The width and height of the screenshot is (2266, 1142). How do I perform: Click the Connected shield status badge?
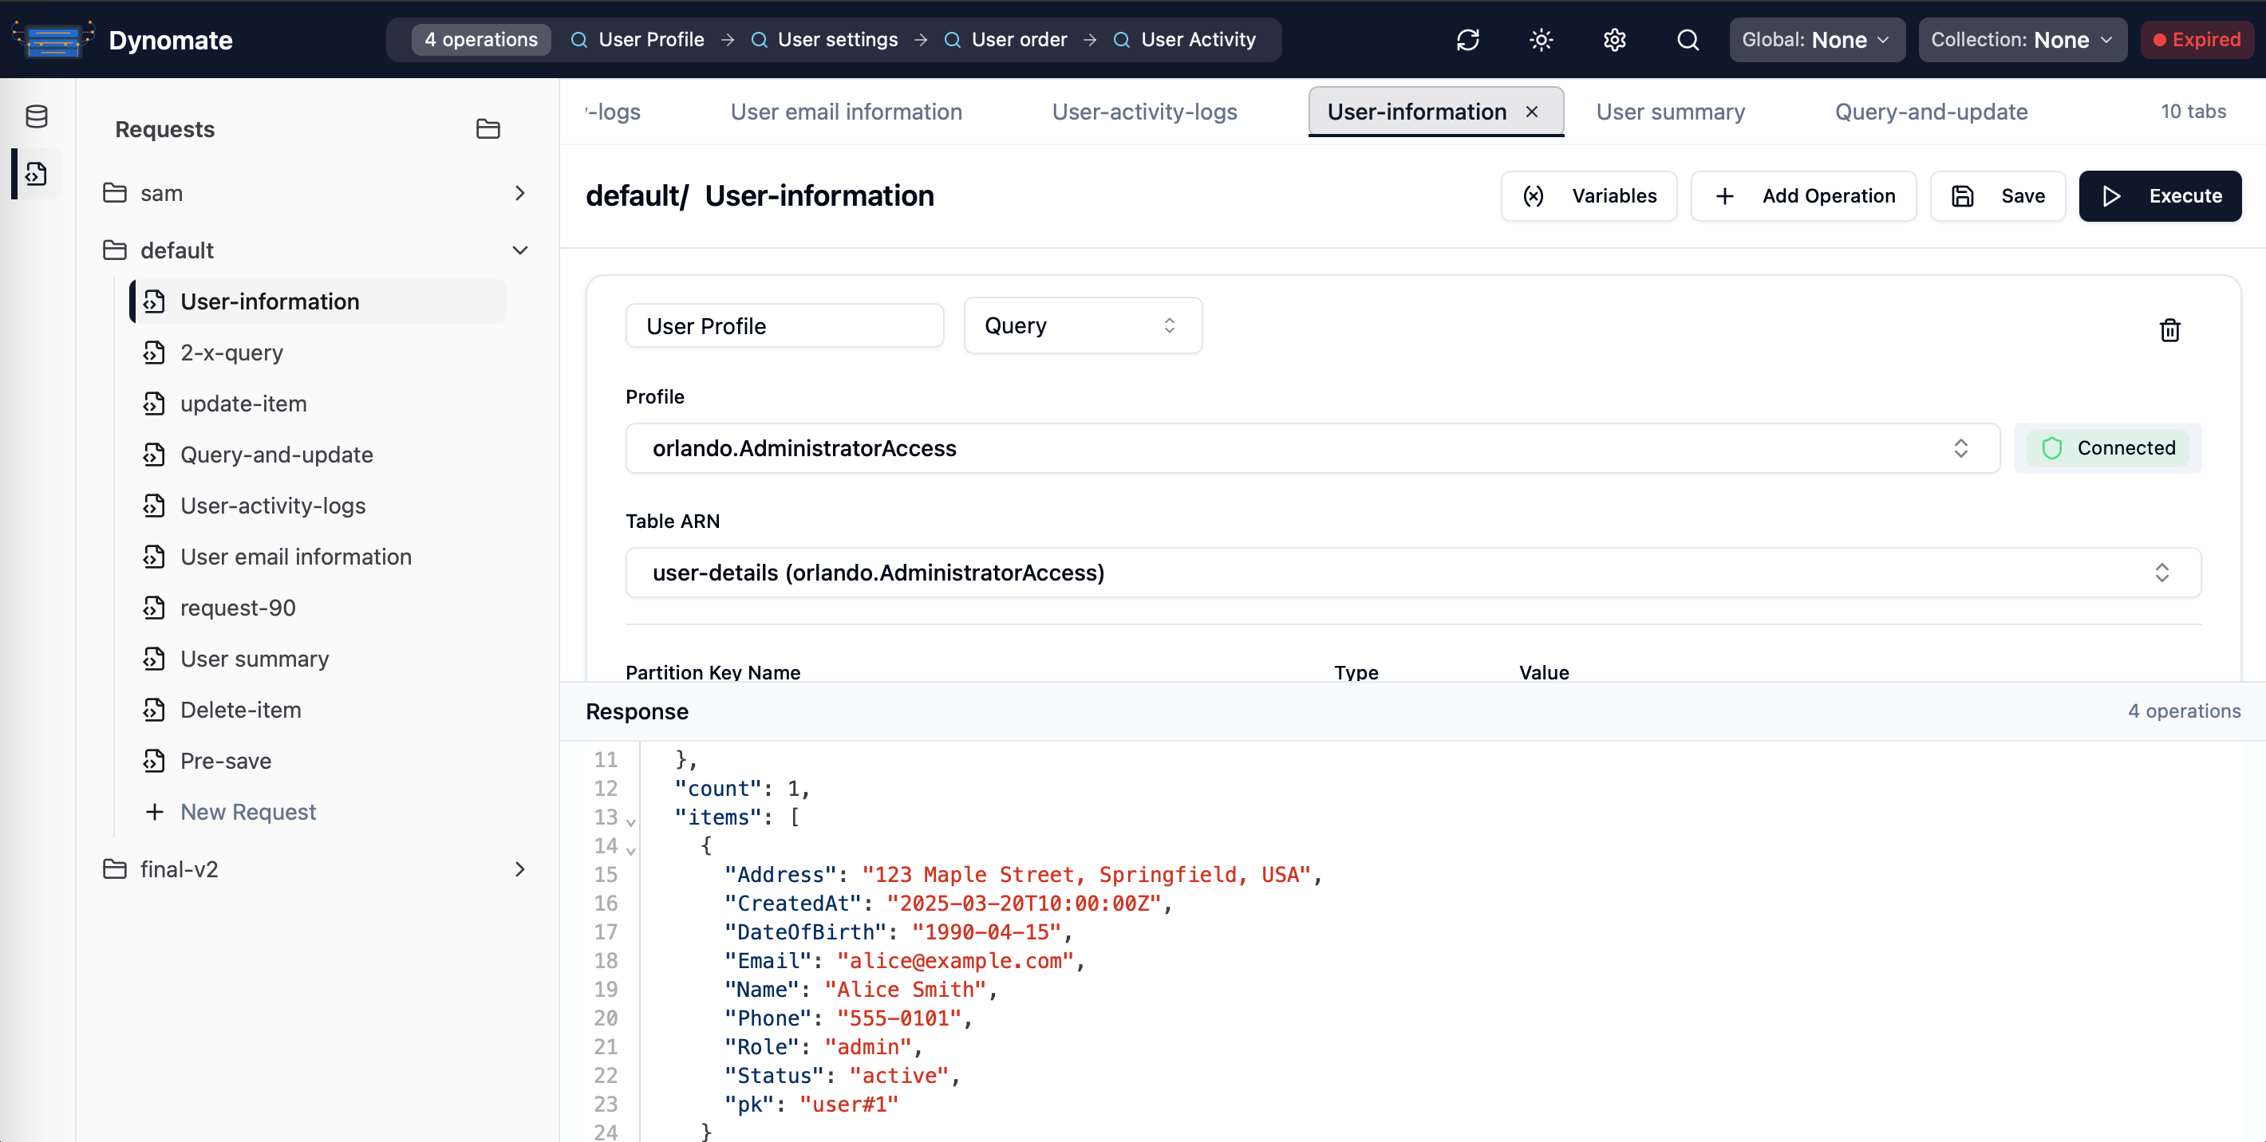[x=2106, y=448]
